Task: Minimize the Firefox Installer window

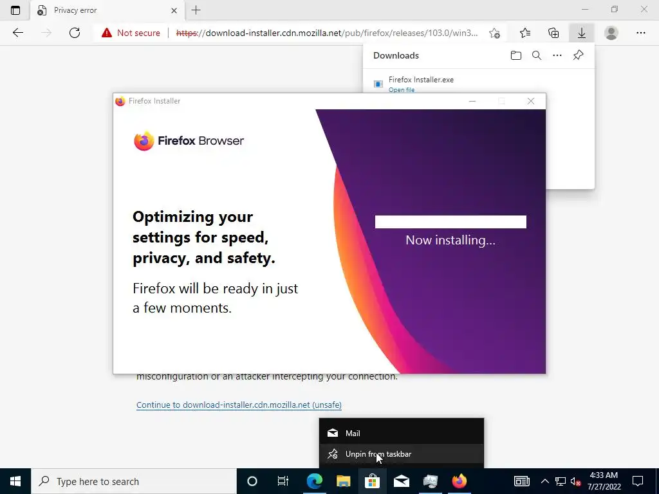Action: tap(472, 101)
